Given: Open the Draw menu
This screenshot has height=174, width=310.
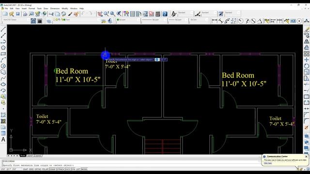Looking at the screenshot, I should tap(46, 9).
